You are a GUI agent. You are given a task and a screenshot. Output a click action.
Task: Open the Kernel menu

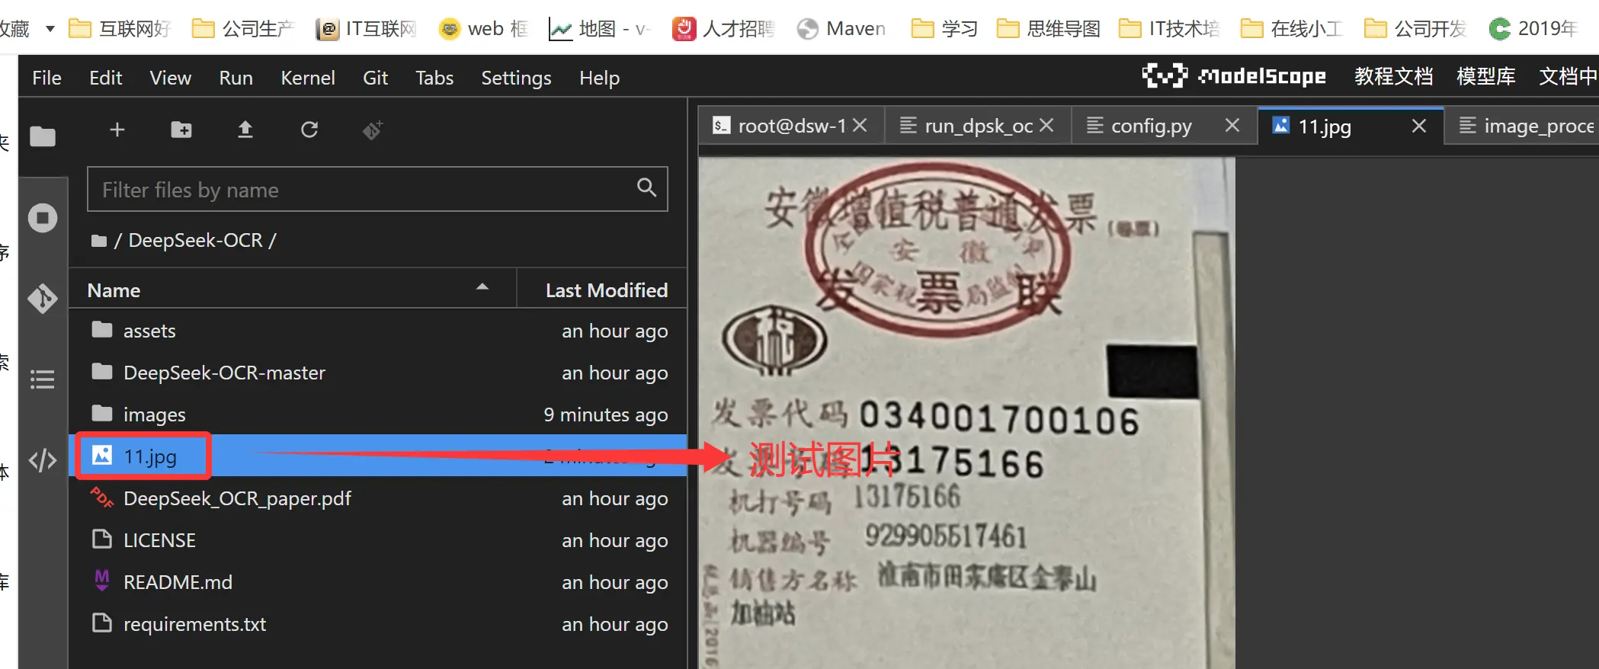point(308,78)
